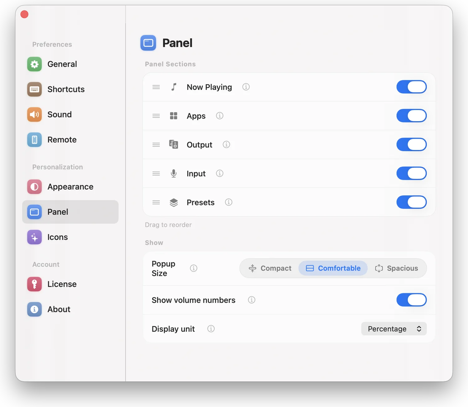Click the Input row drag handle
The height and width of the screenshot is (407, 468).
point(156,174)
